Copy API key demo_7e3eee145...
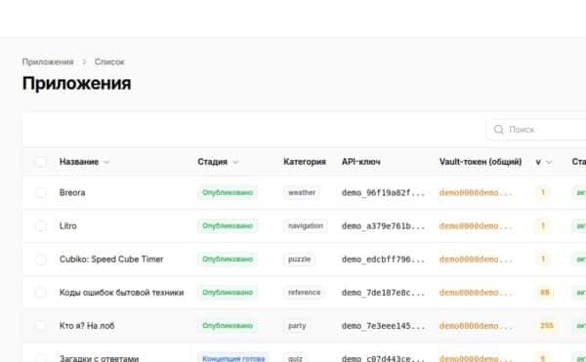 [x=383, y=326]
